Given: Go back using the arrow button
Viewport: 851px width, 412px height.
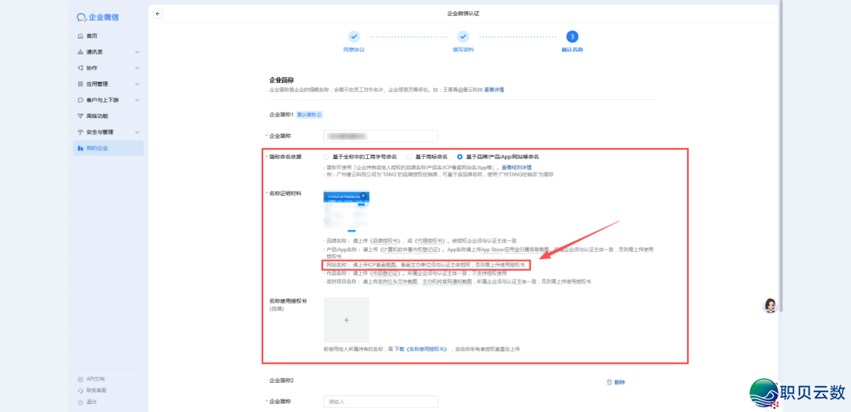Looking at the screenshot, I should (158, 13).
